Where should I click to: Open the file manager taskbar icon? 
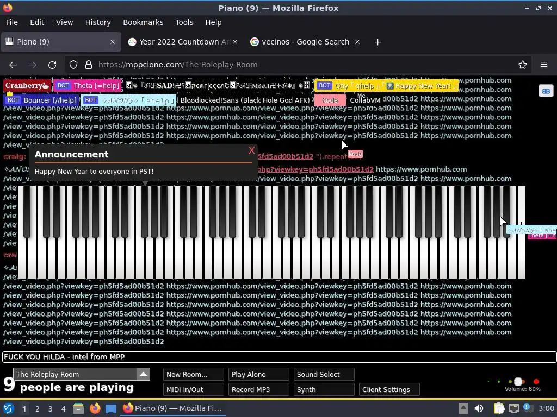tap(78, 408)
